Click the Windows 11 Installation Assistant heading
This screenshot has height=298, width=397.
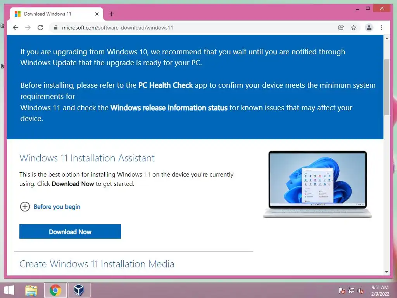coord(87,158)
